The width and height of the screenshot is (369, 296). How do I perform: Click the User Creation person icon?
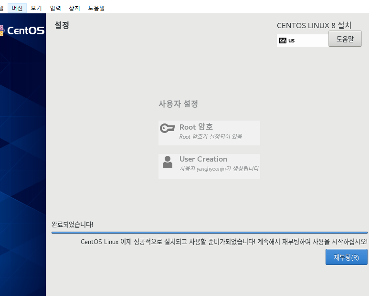click(x=168, y=162)
